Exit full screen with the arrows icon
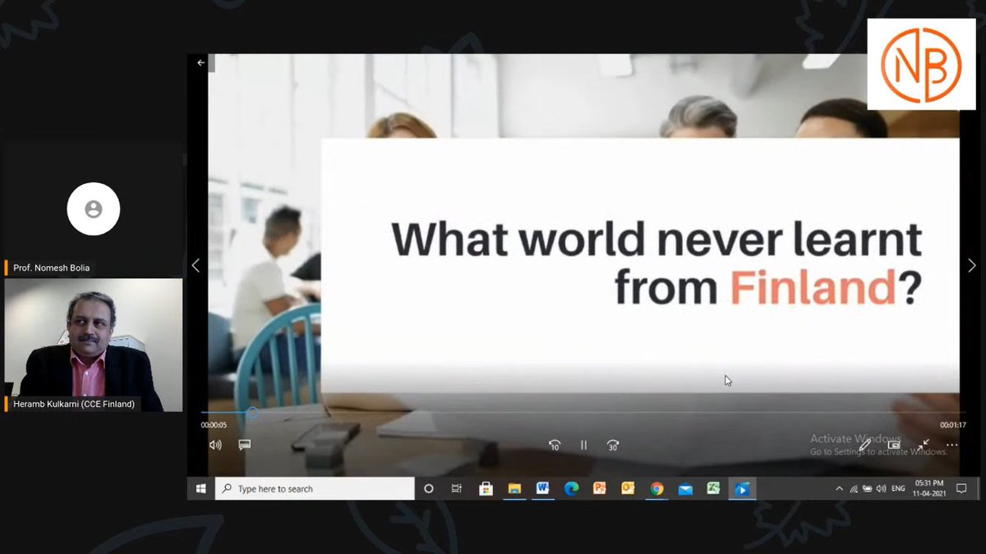 [x=923, y=445]
